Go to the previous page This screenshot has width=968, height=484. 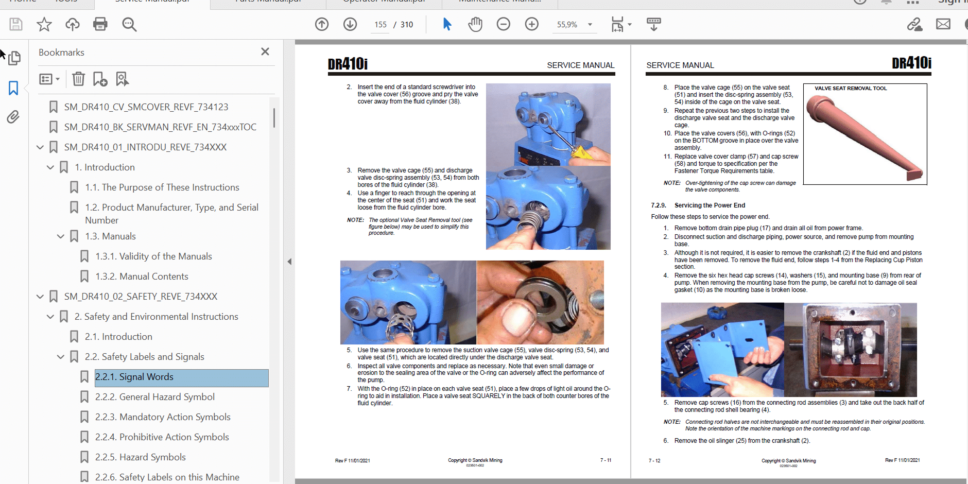pyautogui.click(x=322, y=24)
